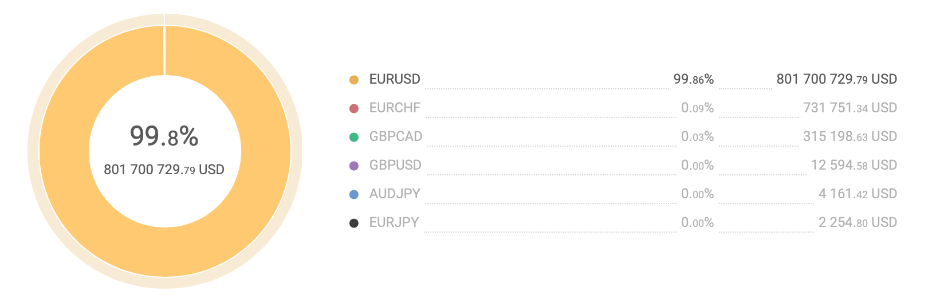The image size is (928, 306).
Task: Click the 0.09% EURCHF share value
Action: click(x=698, y=108)
